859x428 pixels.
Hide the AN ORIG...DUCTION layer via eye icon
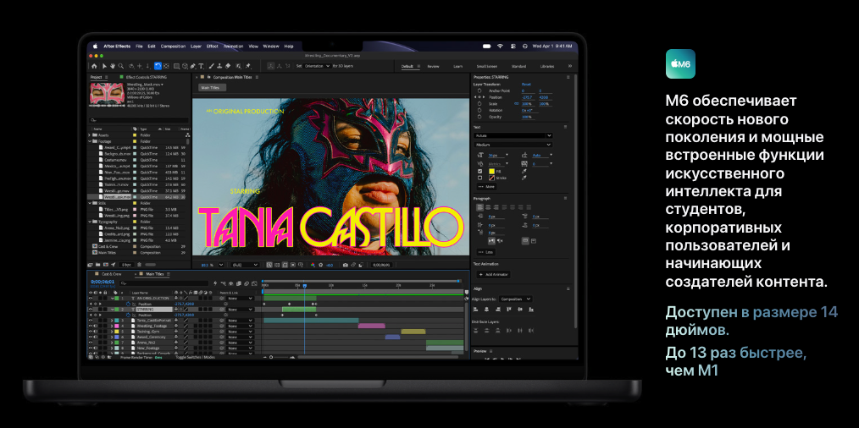coord(91,299)
